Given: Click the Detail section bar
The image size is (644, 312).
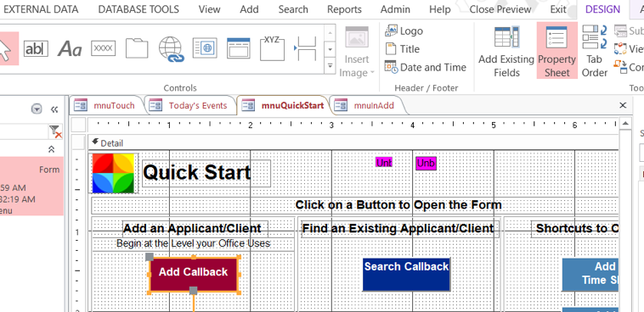Looking at the screenshot, I should click(x=353, y=142).
